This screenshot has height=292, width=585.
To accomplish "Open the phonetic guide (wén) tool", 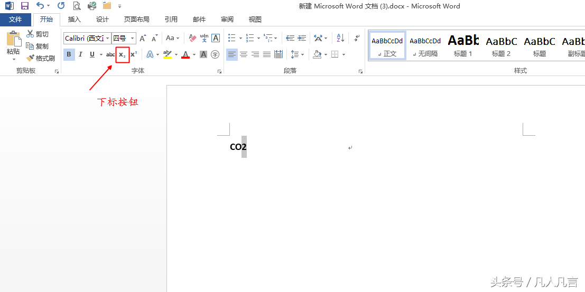I will pyautogui.click(x=204, y=38).
